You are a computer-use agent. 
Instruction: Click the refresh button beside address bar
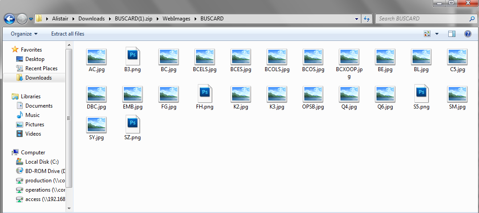point(367,19)
